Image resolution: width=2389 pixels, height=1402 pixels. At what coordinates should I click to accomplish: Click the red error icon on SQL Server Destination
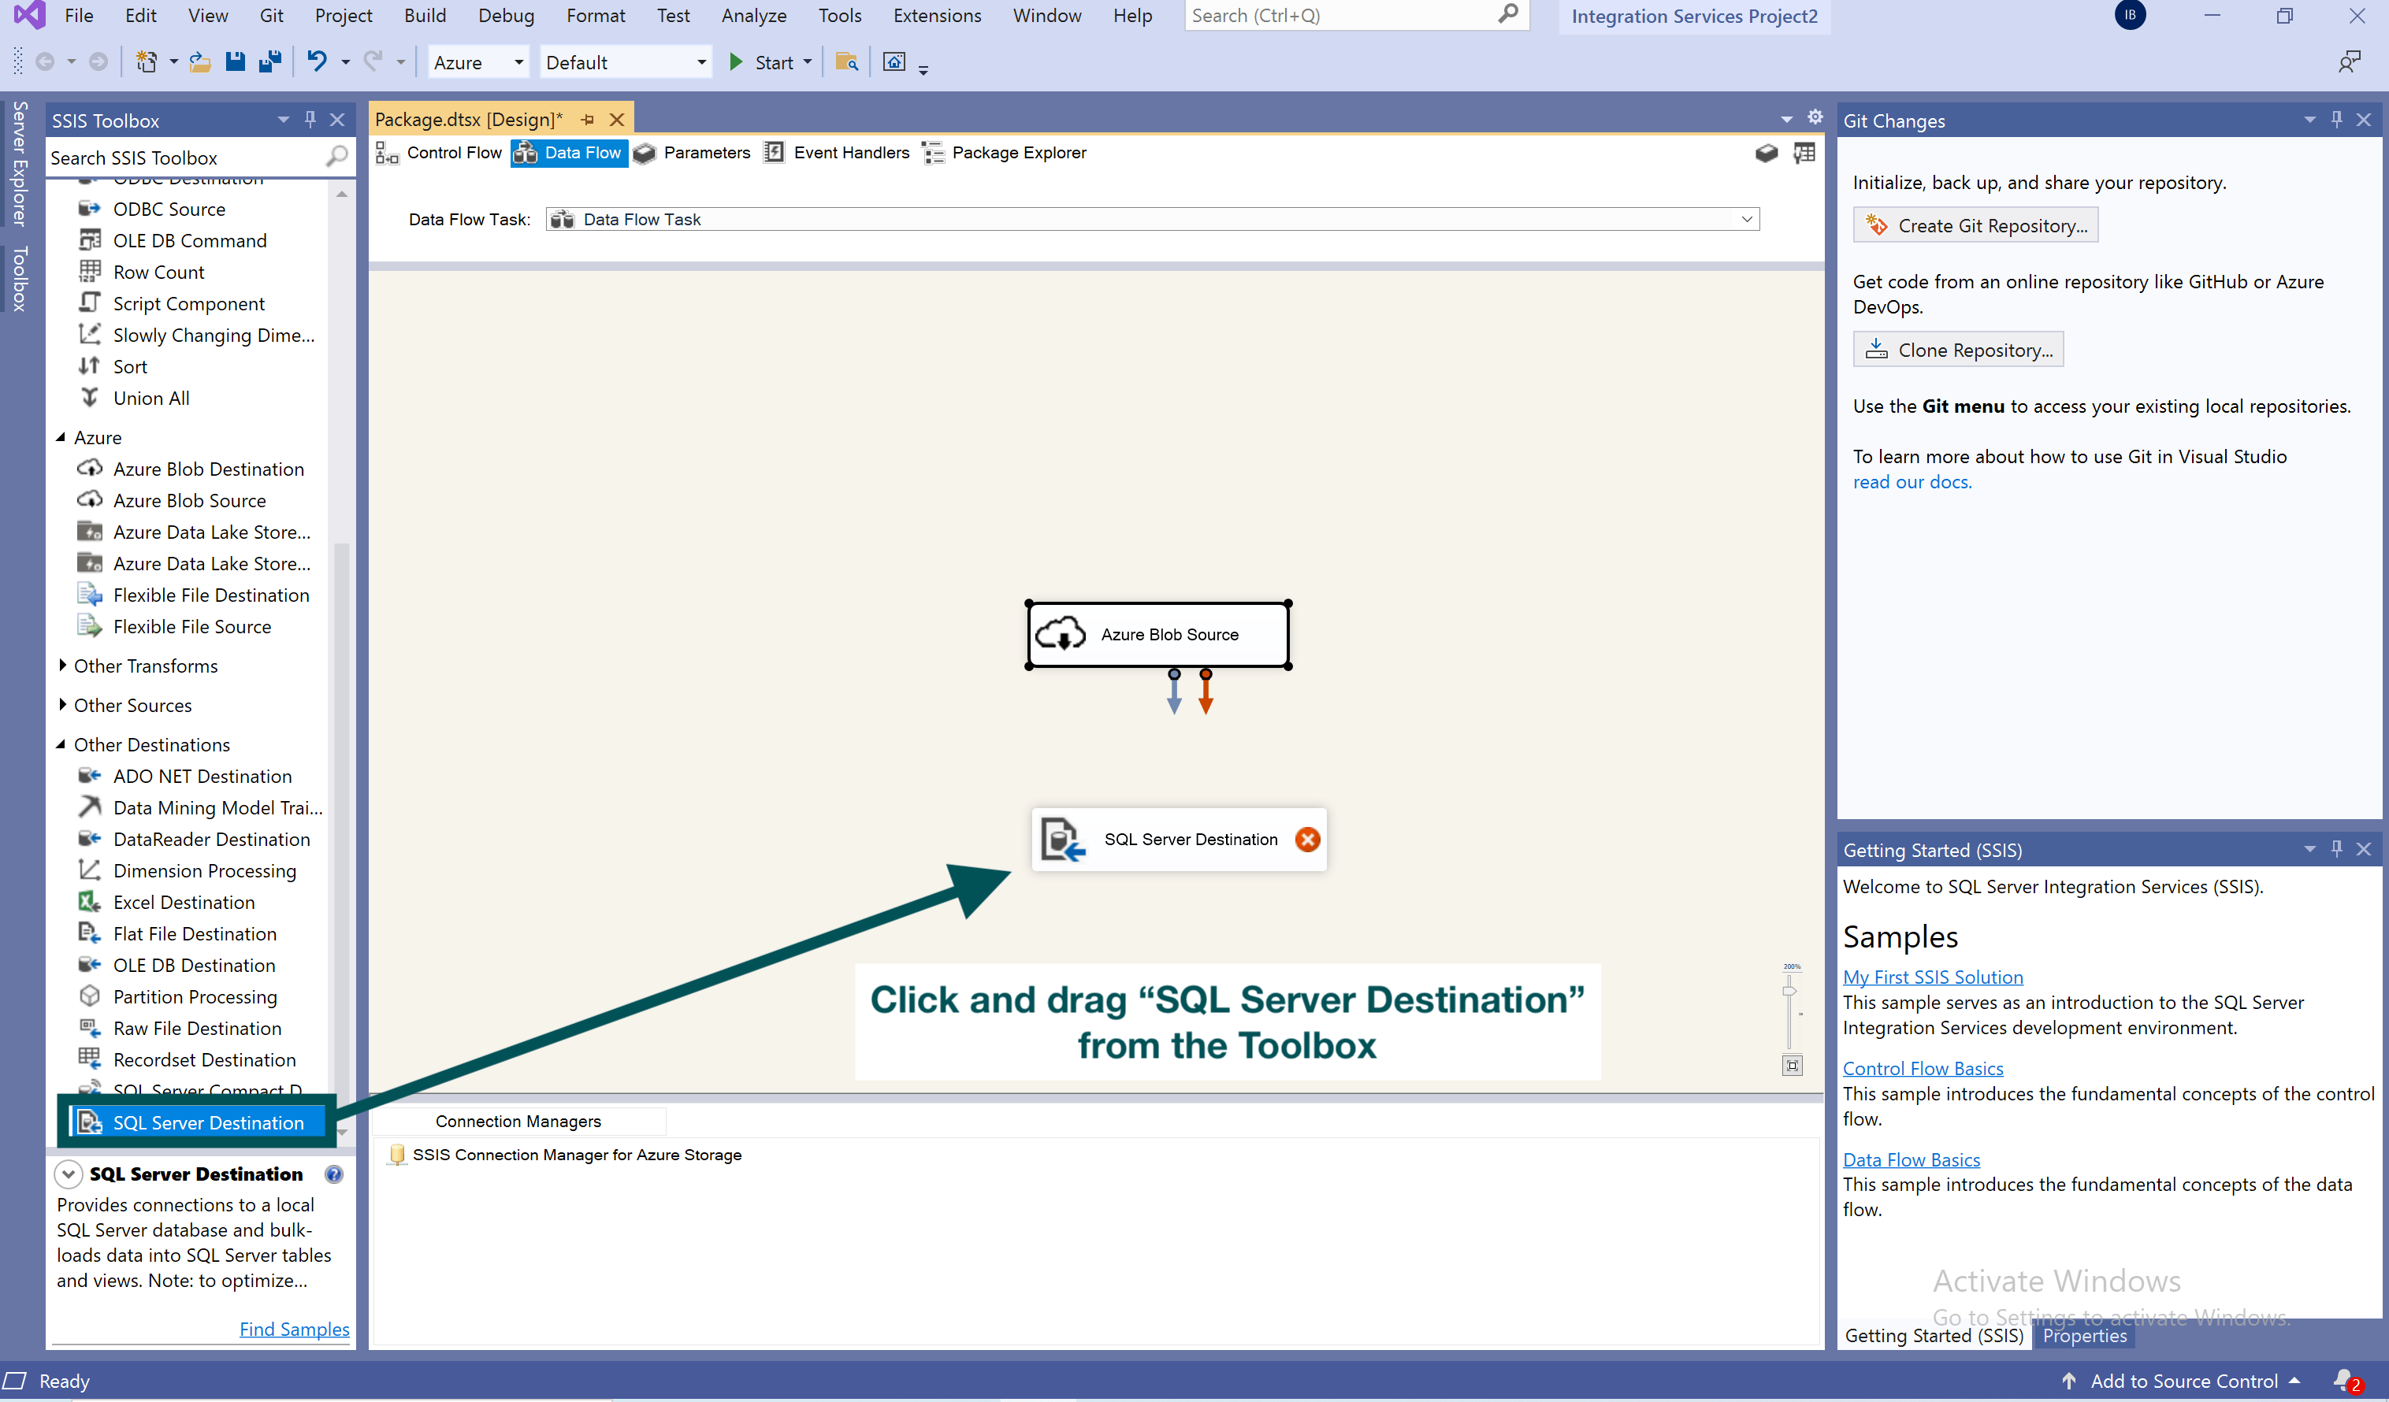click(1307, 839)
